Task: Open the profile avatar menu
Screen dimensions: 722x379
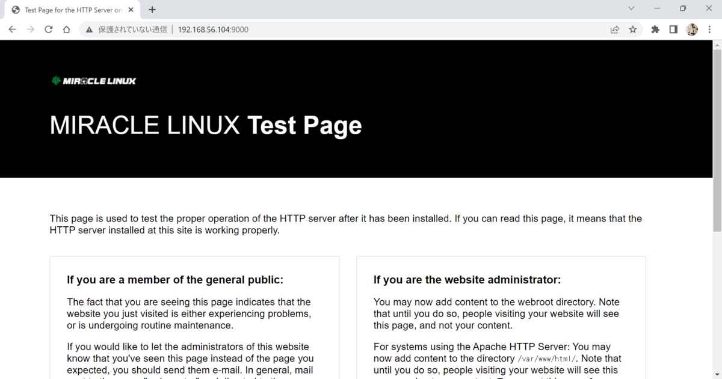Action: click(x=692, y=29)
